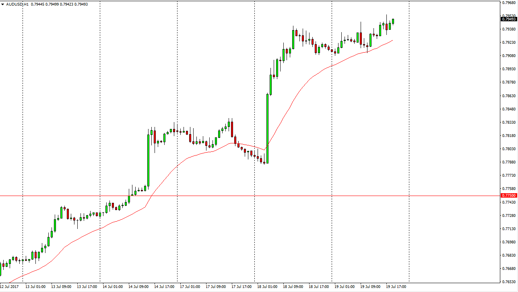
Task: Click the 0.76530 price scale label
Action: point(510,282)
